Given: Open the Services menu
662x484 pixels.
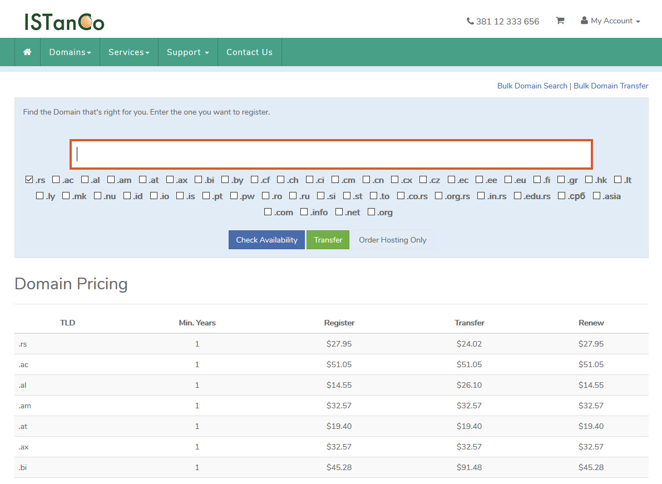Looking at the screenshot, I should click(129, 52).
